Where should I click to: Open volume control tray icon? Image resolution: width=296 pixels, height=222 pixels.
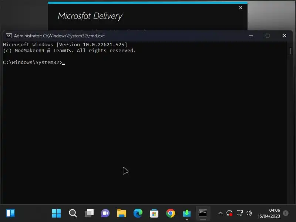pos(249,213)
